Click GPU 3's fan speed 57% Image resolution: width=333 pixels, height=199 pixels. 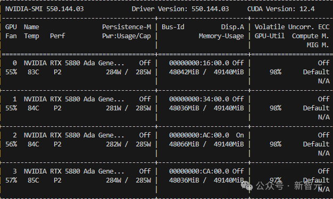(11, 180)
